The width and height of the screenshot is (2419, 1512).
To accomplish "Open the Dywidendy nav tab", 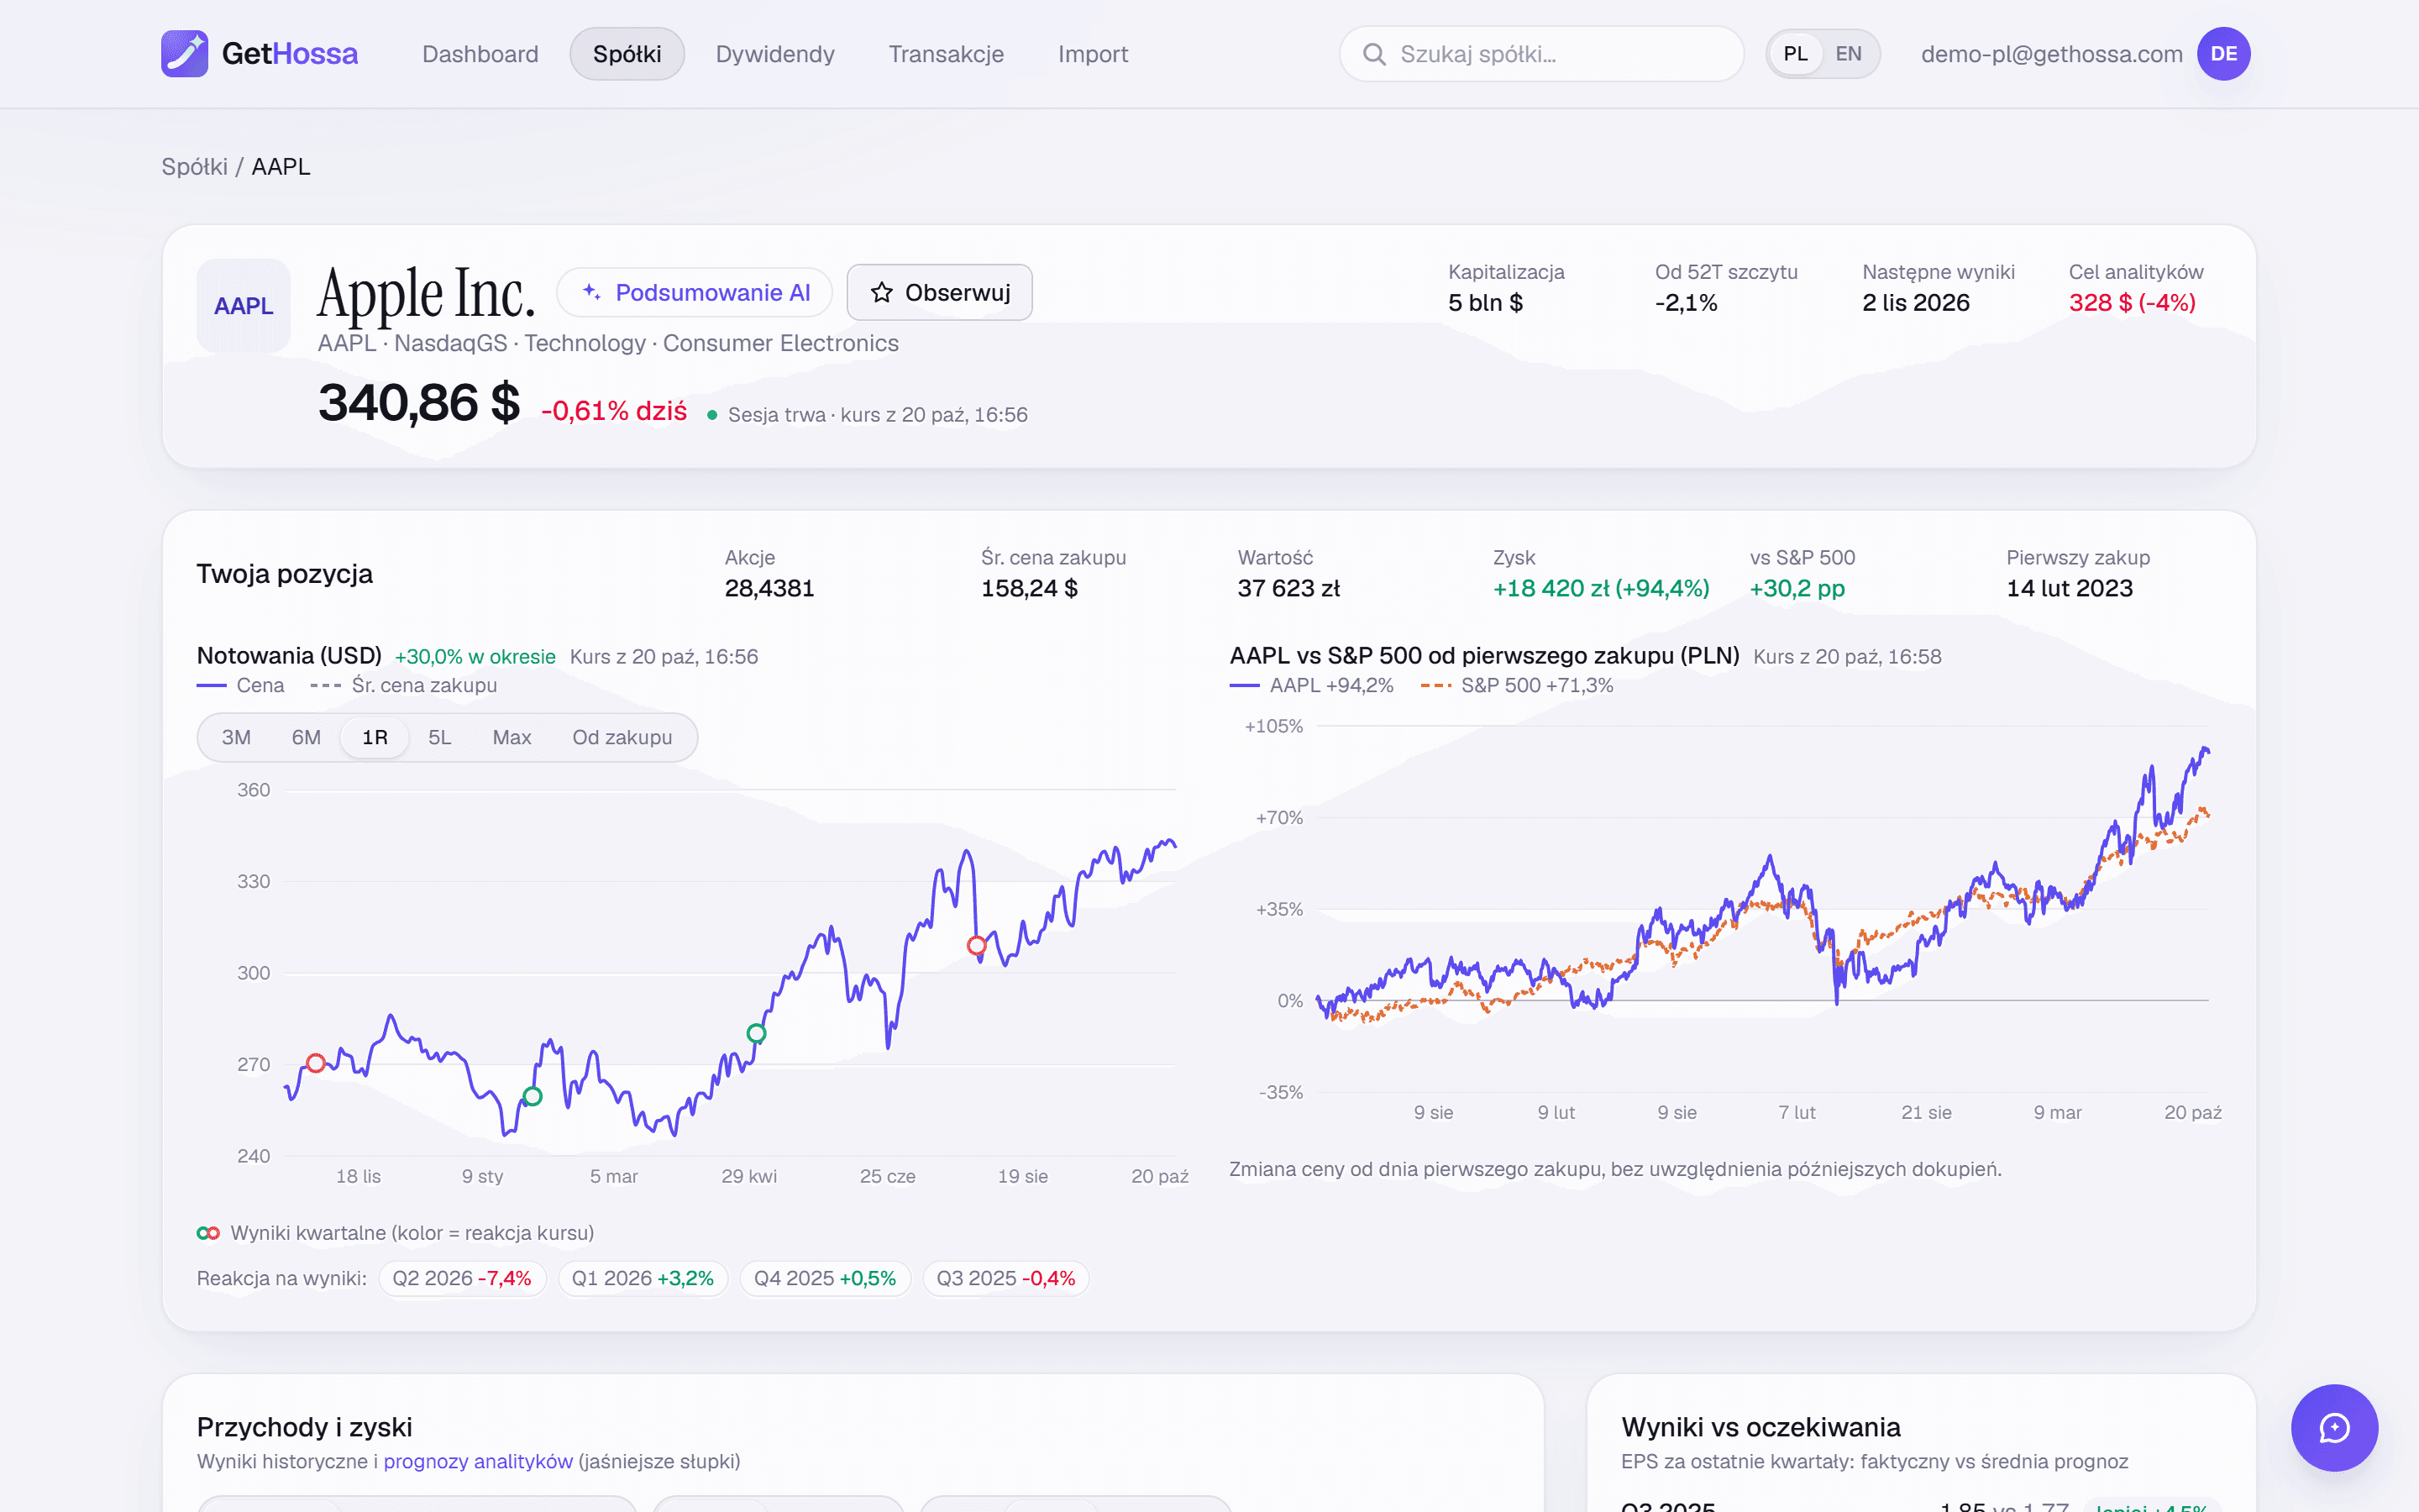I will point(774,54).
